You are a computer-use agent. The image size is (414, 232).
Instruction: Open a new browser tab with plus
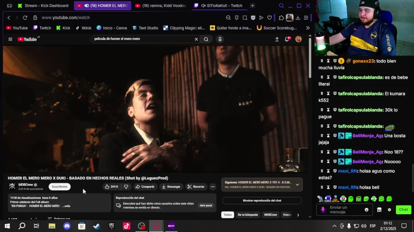pos(252,5)
